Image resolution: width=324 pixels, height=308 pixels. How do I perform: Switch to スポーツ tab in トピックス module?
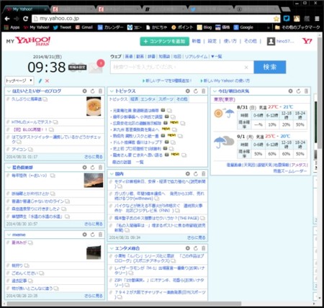point(166,99)
